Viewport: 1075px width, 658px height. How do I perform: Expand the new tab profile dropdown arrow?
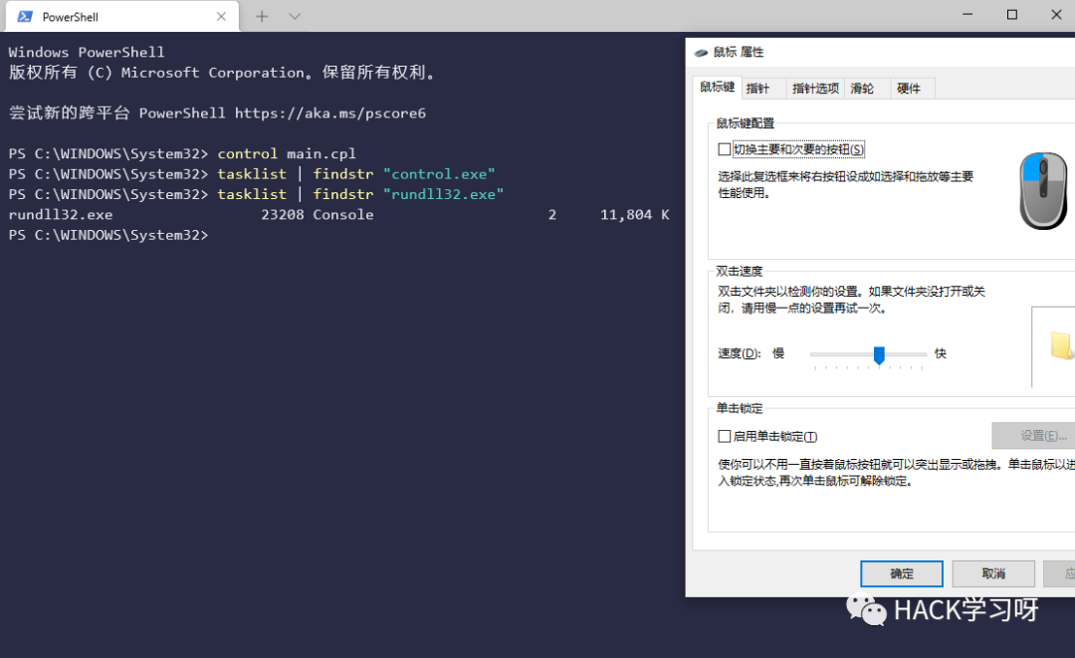pos(295,17)
